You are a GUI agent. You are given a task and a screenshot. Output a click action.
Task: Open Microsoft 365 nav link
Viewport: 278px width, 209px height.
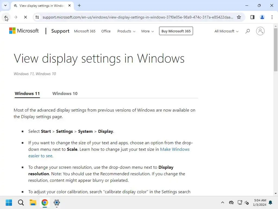(85, 31)
